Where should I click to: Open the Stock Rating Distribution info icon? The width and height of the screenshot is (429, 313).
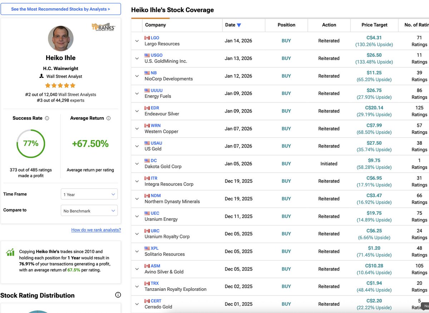[118, 295]
